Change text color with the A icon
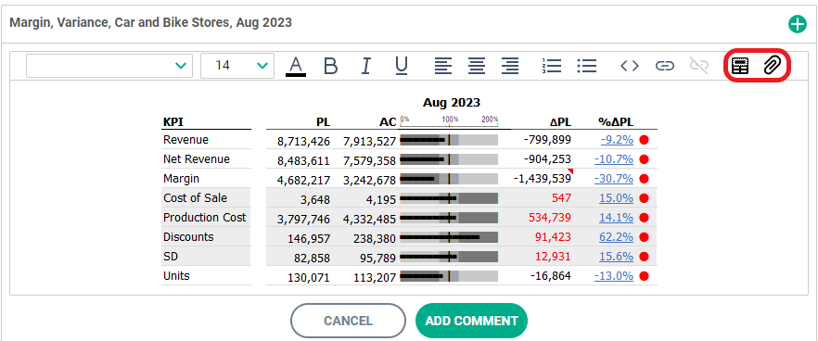Image resolution: width=818 pixels, height=341 pixels. (x=296, y=66)
